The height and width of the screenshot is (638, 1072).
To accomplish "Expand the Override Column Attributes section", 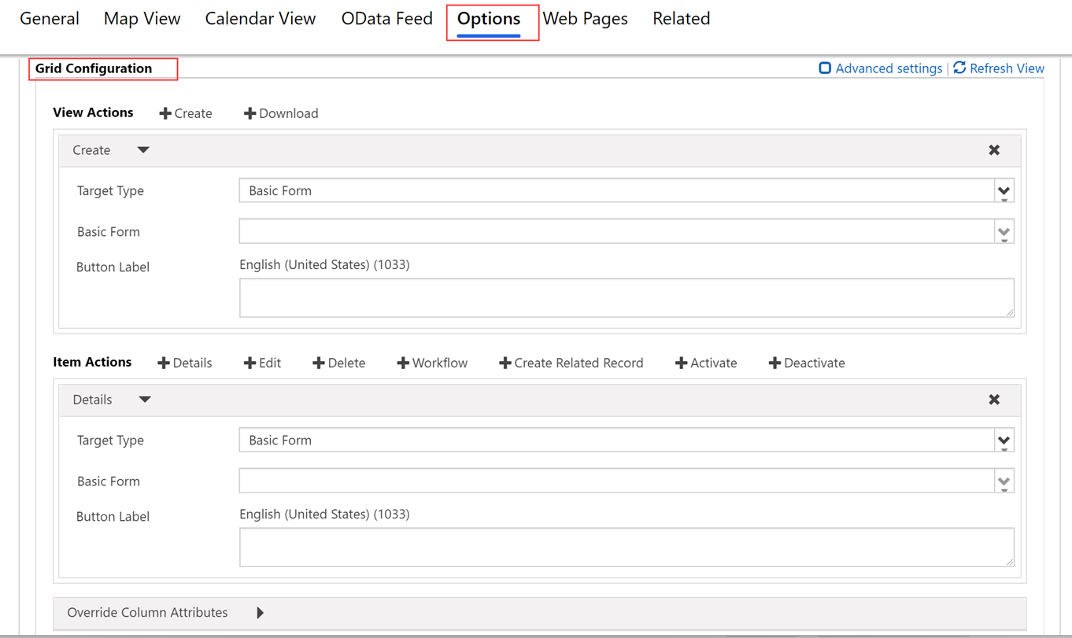I will click(260, 613).
